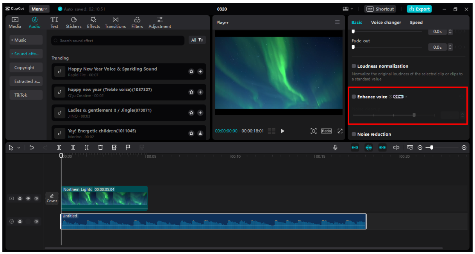Open the Menu dropdown
Viewport: 475px width, 254px height.
click(x=39, y=9)
